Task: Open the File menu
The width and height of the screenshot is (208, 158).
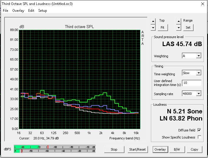Action: (x=6, y=11)
